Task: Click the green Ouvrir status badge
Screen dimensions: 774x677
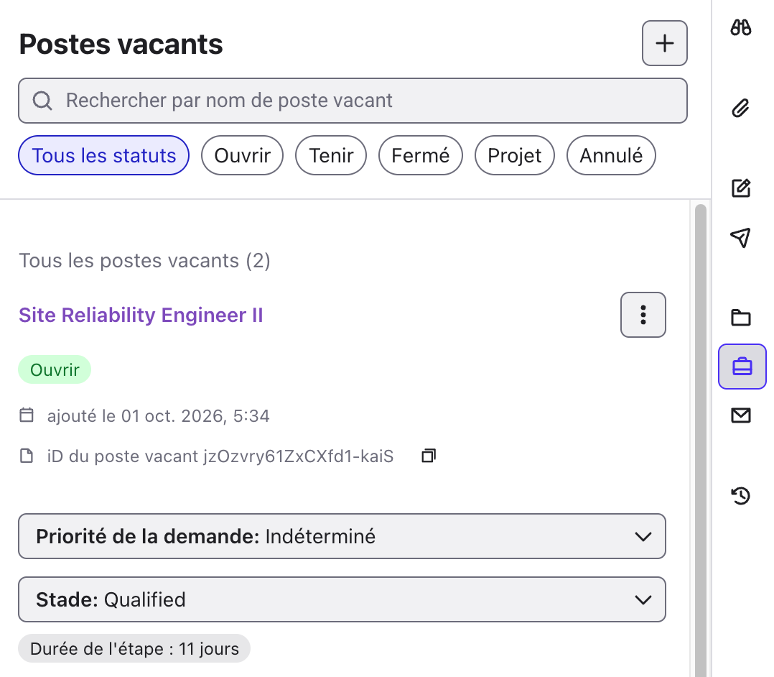Action: click(x=55, y=369)
